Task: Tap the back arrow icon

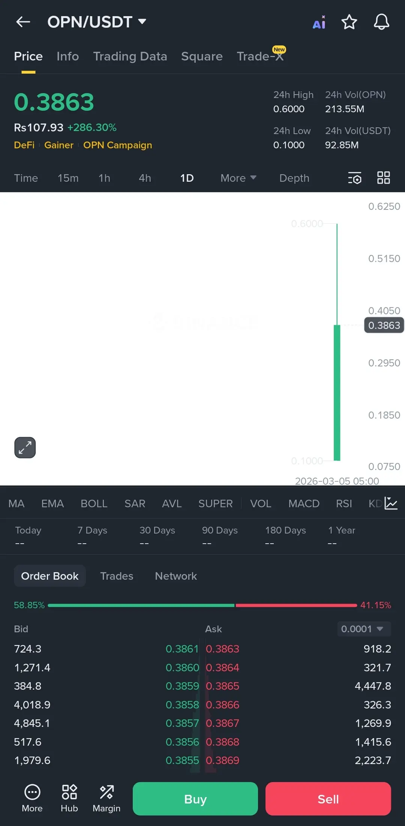Action: [23, 22]
